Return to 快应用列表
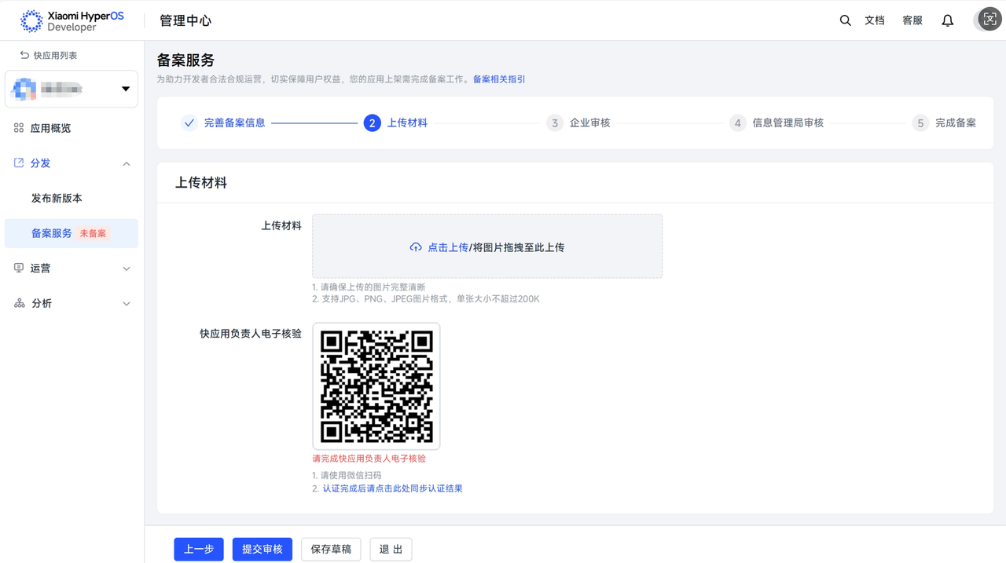The image size is (1006, 563). click(x=55, y=56)
